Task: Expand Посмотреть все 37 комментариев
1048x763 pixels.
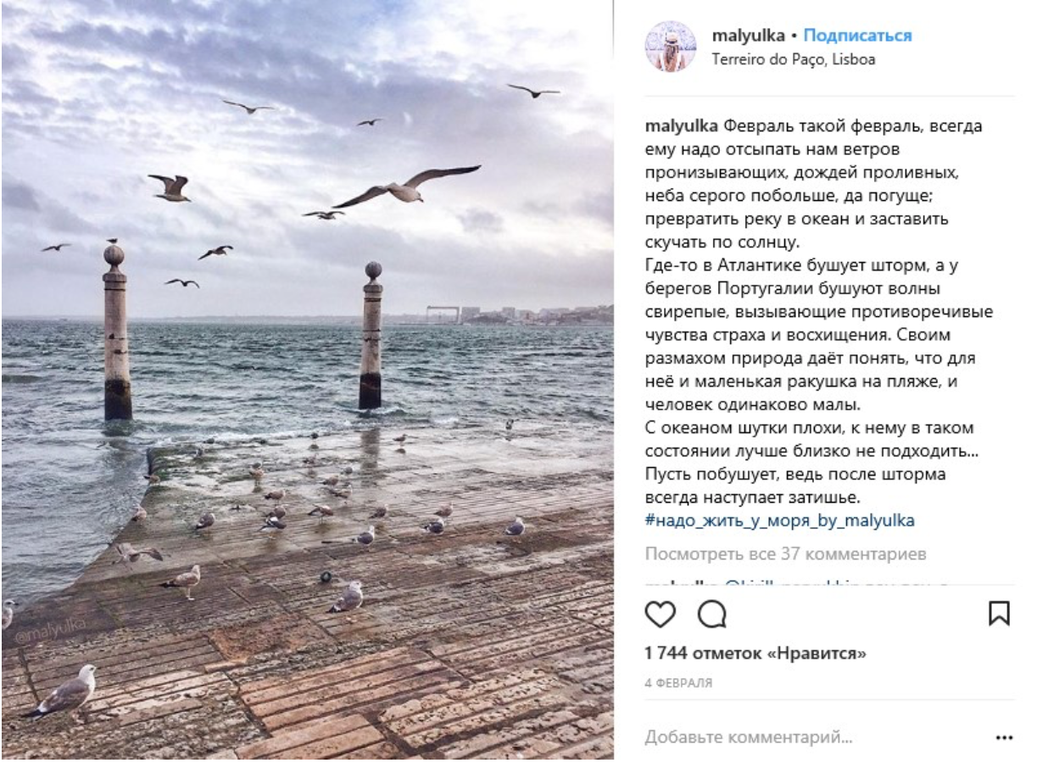Action: [785, 554]
